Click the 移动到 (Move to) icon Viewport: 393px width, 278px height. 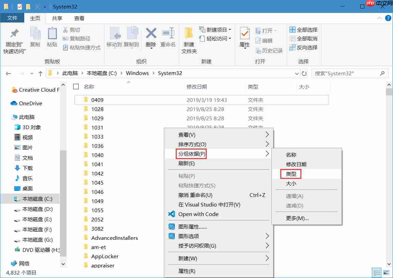(x=116, y=38)
